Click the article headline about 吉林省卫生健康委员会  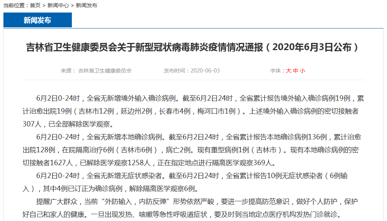point(193,47)
